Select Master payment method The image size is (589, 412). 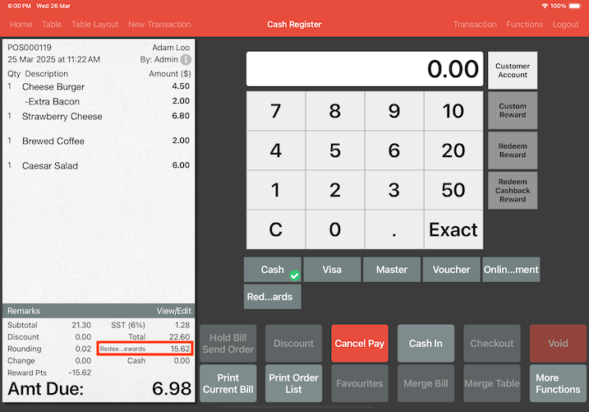click(x=392, y=270)
